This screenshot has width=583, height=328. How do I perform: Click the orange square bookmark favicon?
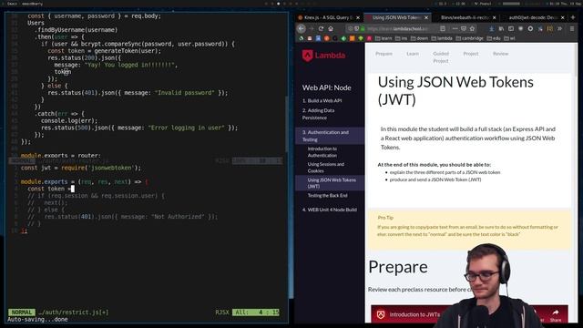click(x=353, y=38)
